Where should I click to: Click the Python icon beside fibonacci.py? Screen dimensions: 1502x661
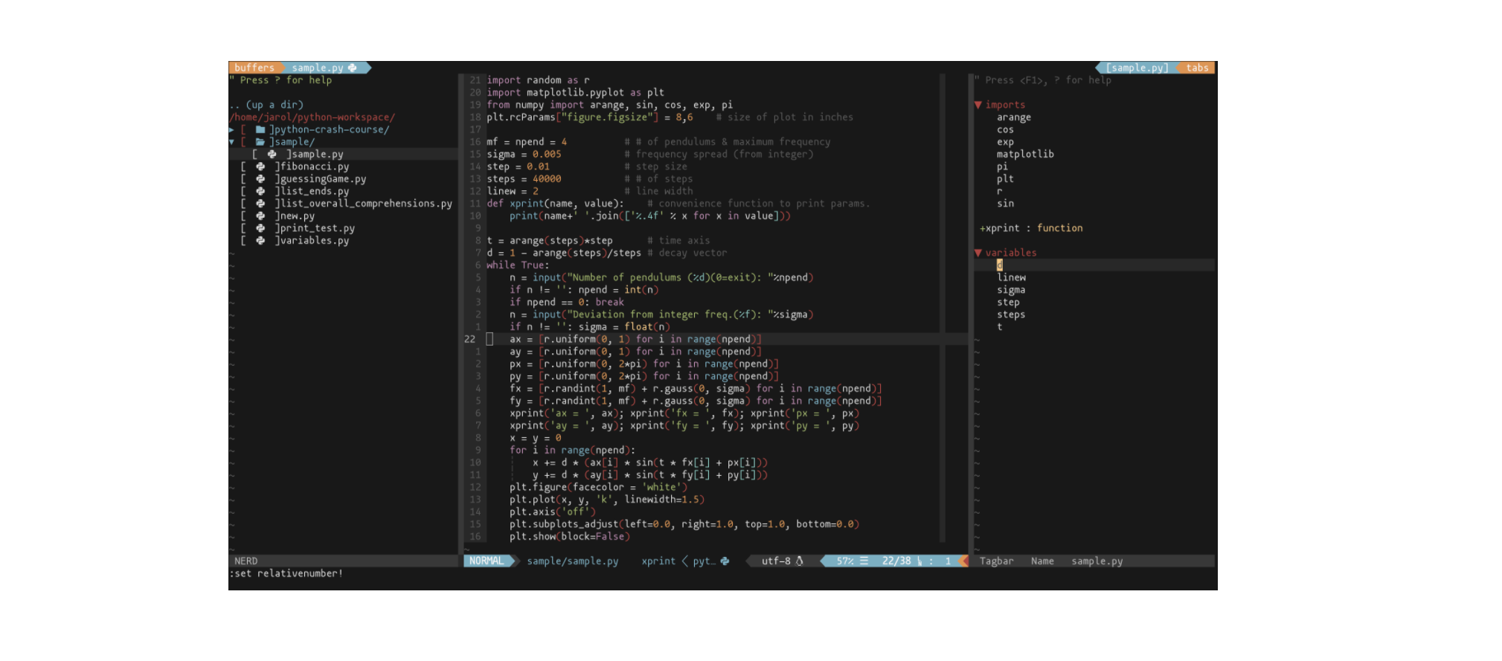260,167
